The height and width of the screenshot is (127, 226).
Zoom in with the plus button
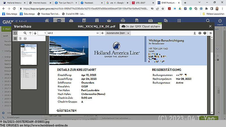click(x=102, y=33)
